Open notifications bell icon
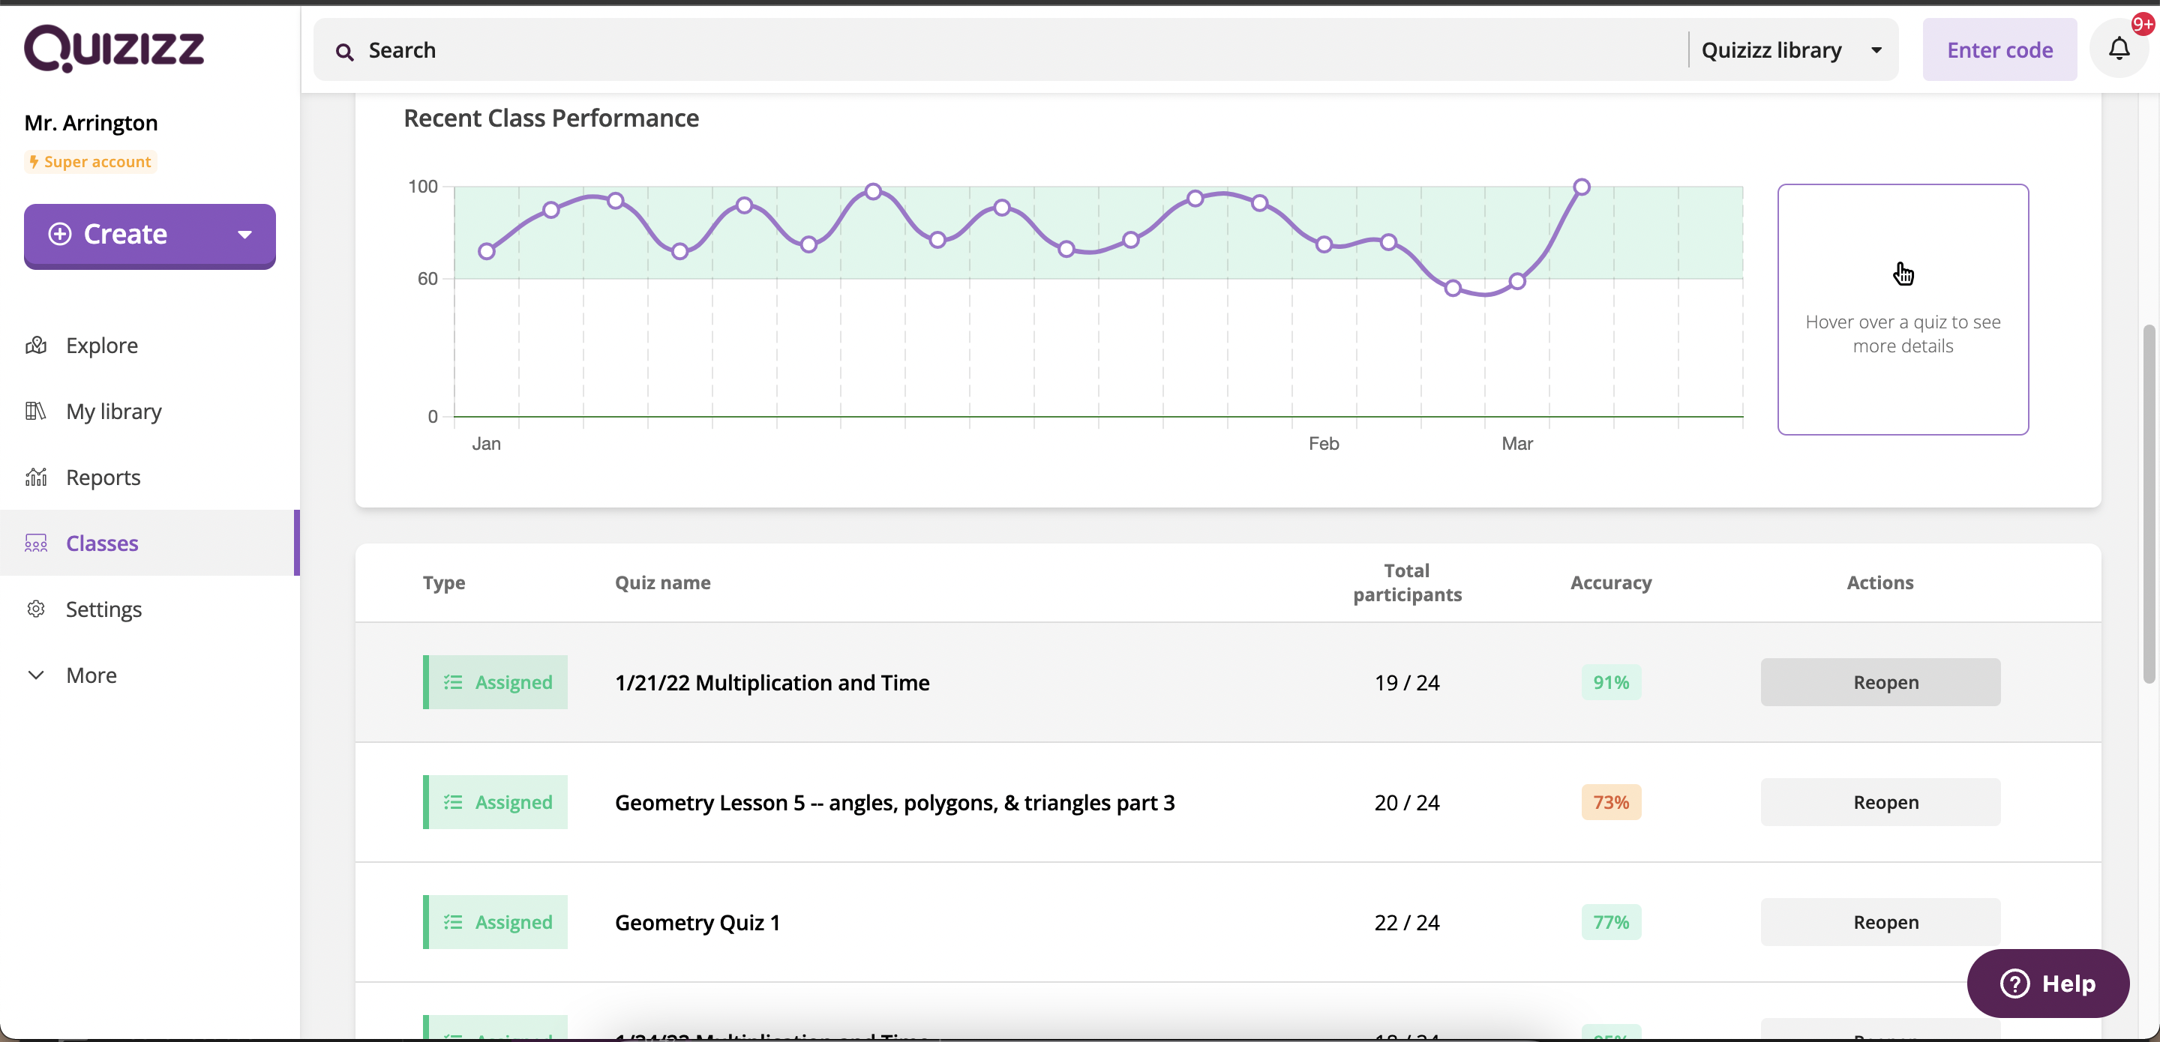 tap(2119, 49)
